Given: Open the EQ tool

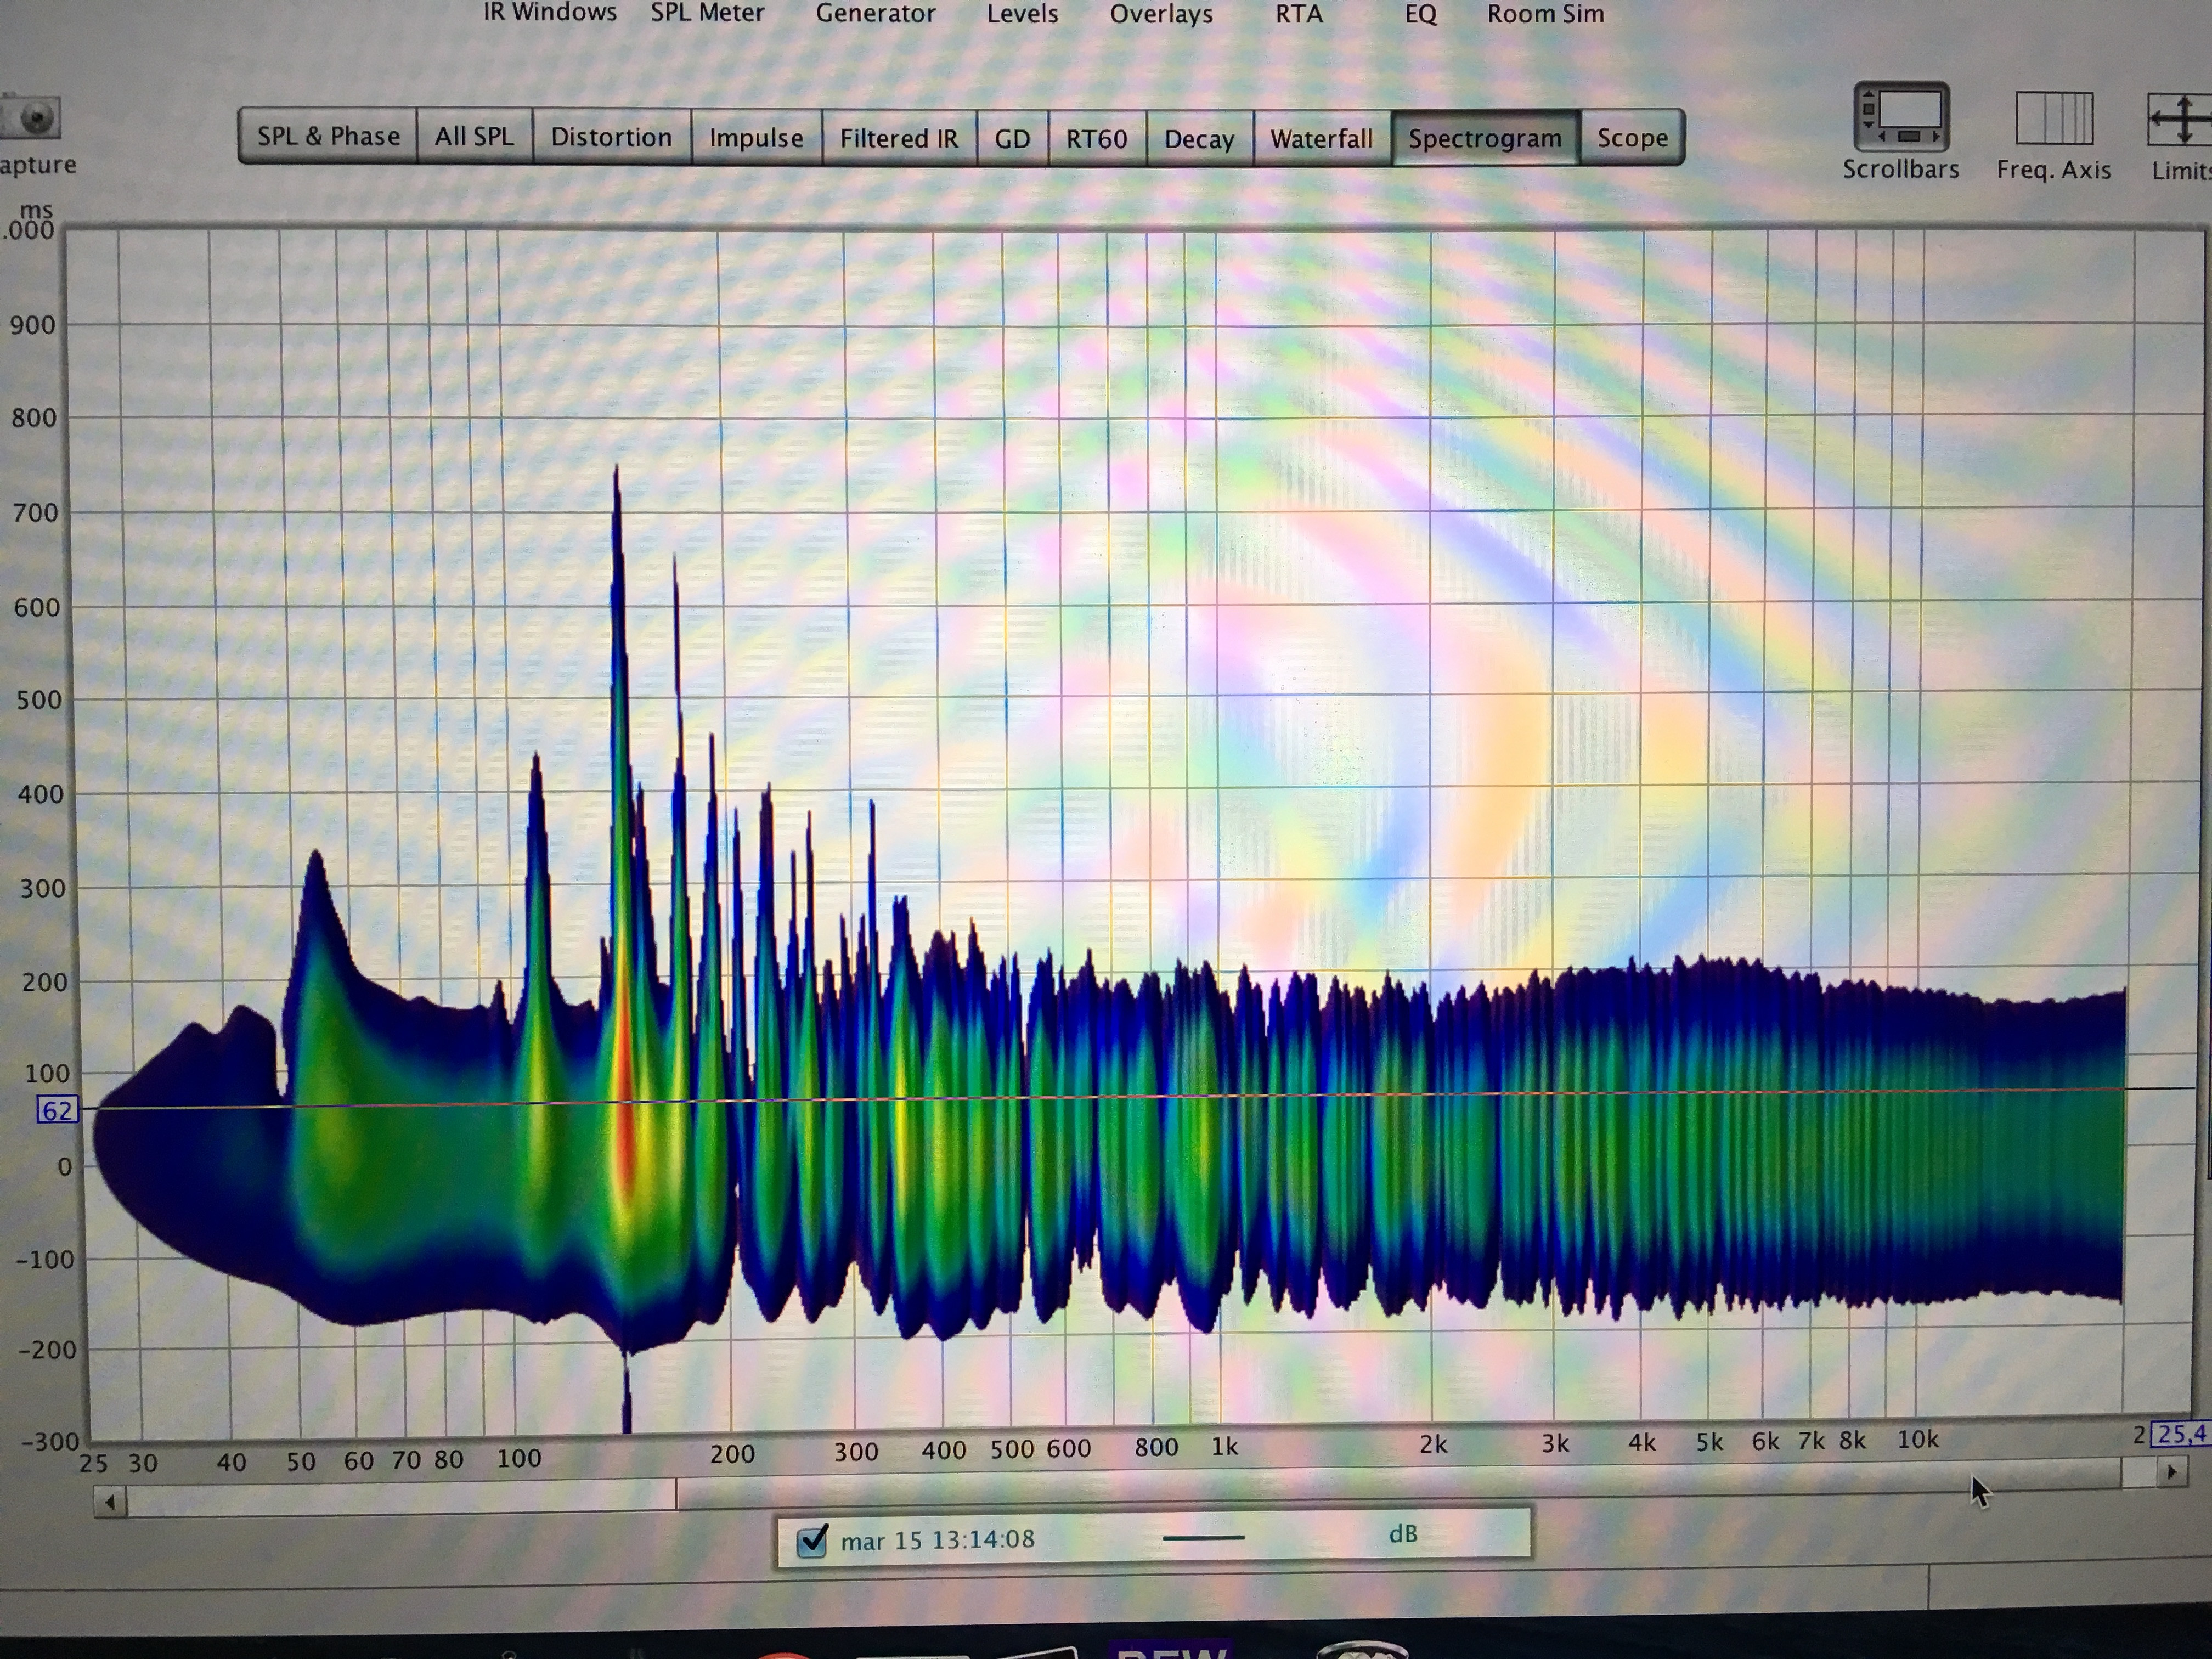Looking at the screenshot, I should tap(1420, 13).
